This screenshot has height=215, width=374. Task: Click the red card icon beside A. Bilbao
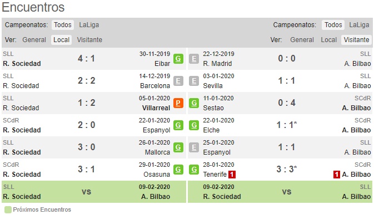click(x=337, y=175)
